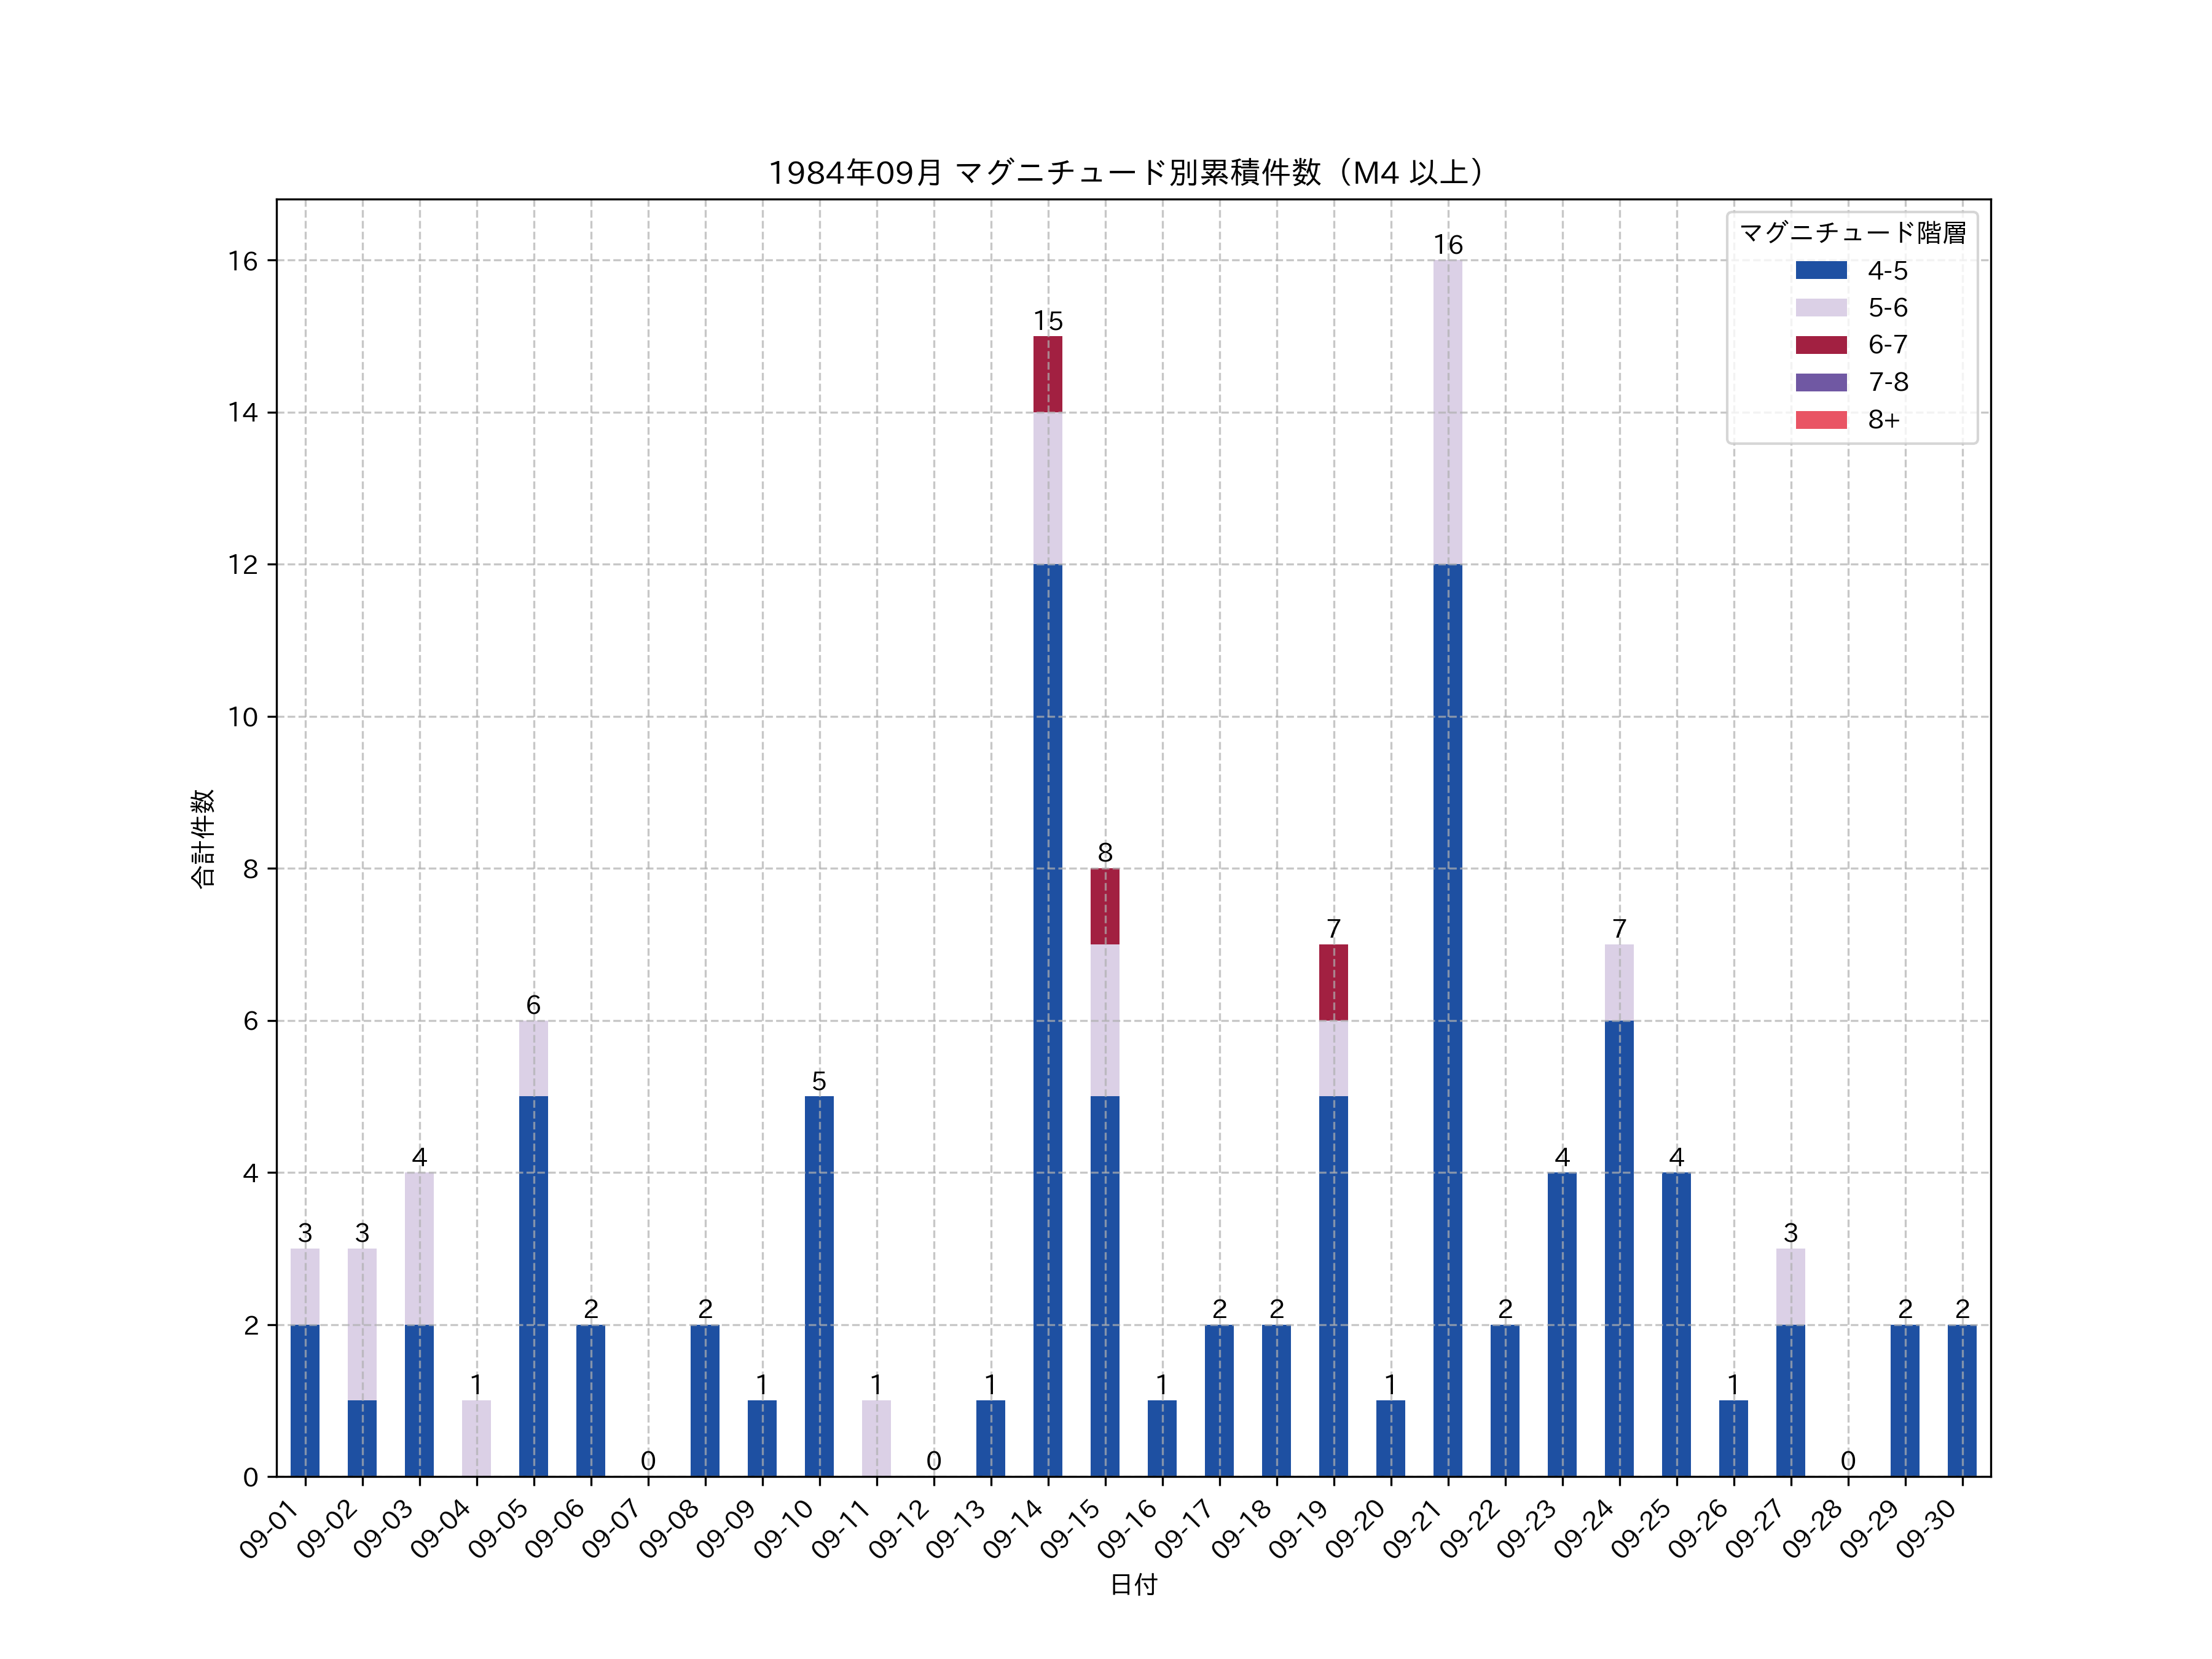Click the crimson segment of the 09-15 bar
The height and width of the screenshot is (1659, 2212).
click(x=1104, y=906)
